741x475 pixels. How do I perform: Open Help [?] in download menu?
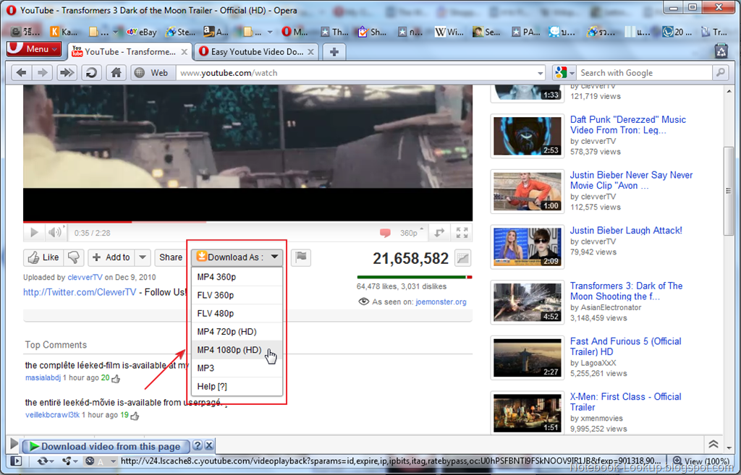pyautogui.click(x=237, y=386)
